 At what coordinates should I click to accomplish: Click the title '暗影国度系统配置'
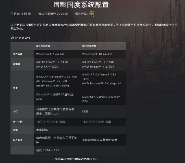pyautogui.click(x=81, y=4)
